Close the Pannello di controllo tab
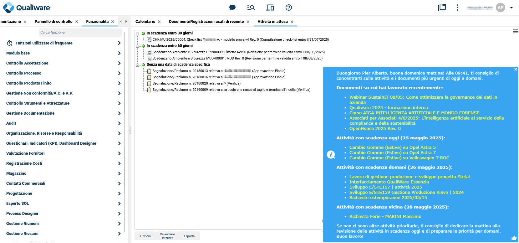The width and height of the screenshot is (519, 243). coord(77,22)
